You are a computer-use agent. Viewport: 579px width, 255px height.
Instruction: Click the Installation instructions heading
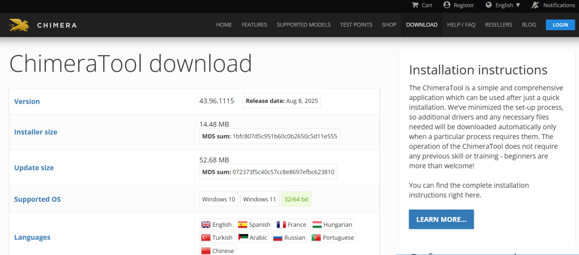pos(478,70)
